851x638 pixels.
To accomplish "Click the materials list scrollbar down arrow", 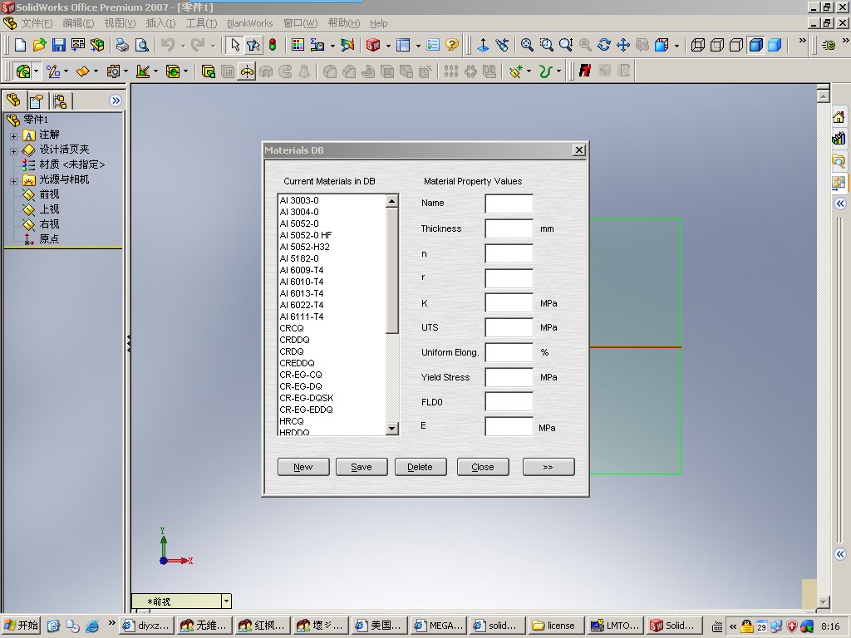I will point(392,428).
